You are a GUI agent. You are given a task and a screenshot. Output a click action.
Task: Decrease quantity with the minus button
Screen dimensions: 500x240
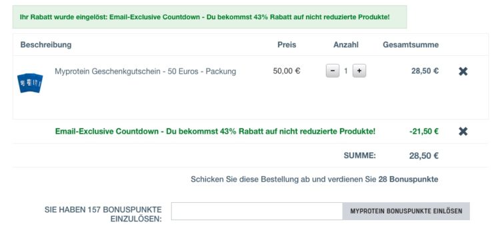[333, 71]
